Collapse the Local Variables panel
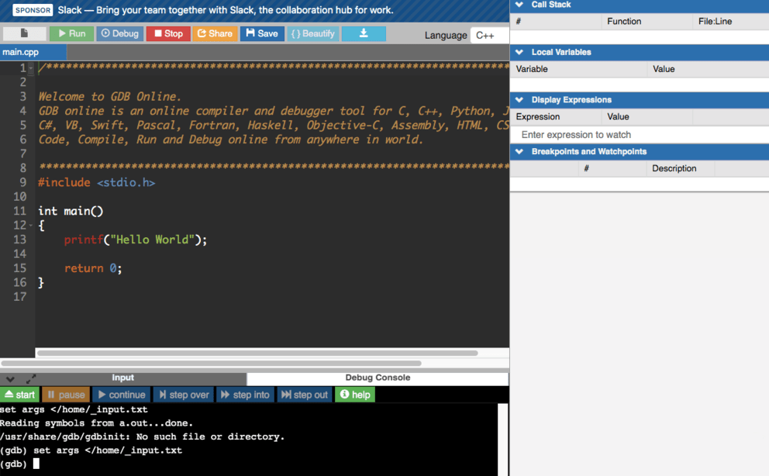769x476 pixels. pyautogui.click(x=519, y=52)
